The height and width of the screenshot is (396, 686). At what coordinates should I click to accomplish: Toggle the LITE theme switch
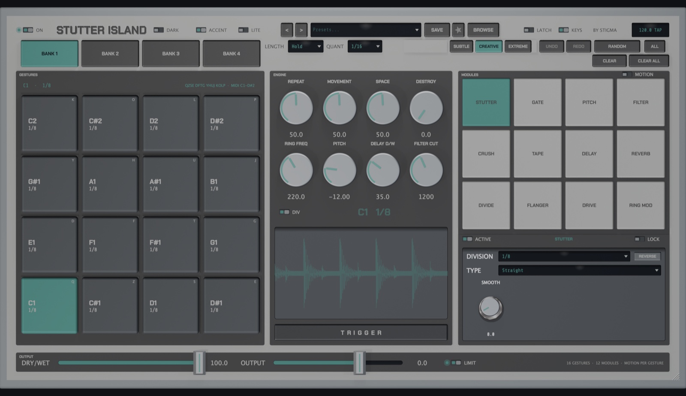[x=244, y=30]
